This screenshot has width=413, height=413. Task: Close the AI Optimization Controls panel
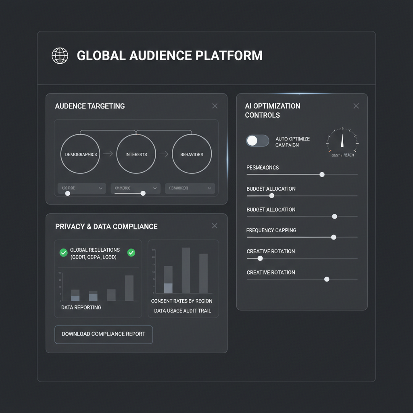[356, 106]
